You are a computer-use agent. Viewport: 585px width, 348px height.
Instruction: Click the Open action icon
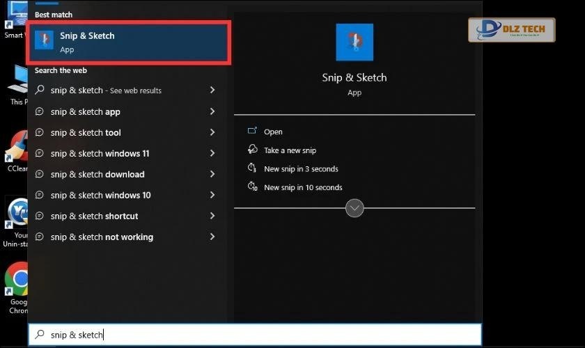[x=252, y=132]
